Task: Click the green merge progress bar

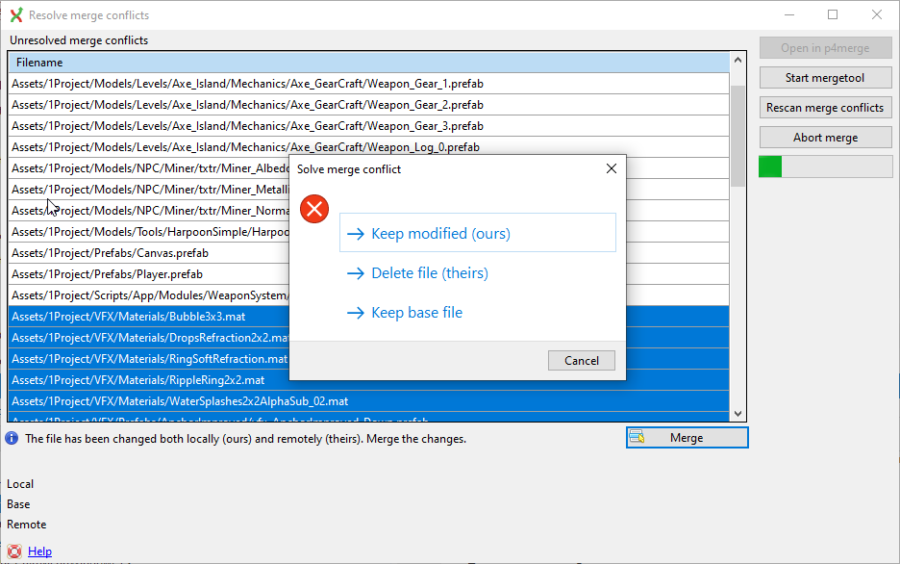Action: point(825,167)
